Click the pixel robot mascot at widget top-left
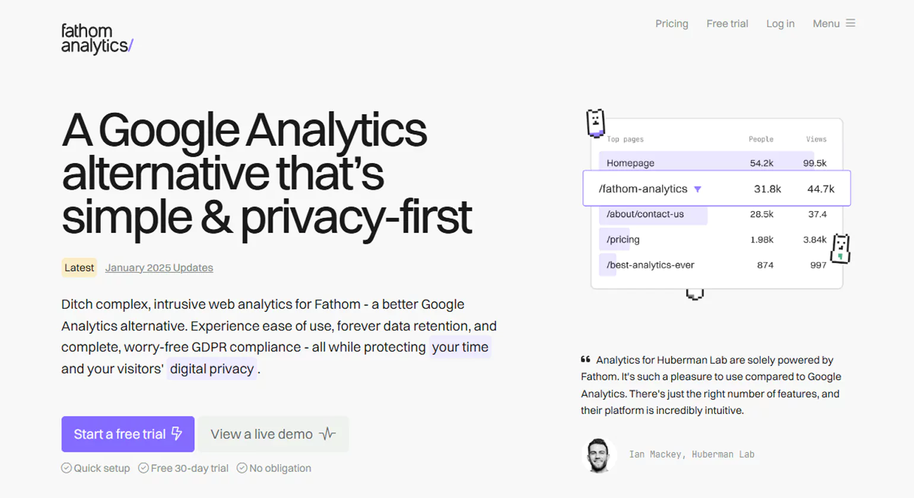Viewport: 914px width, 498px height. [x=595, y=123]
